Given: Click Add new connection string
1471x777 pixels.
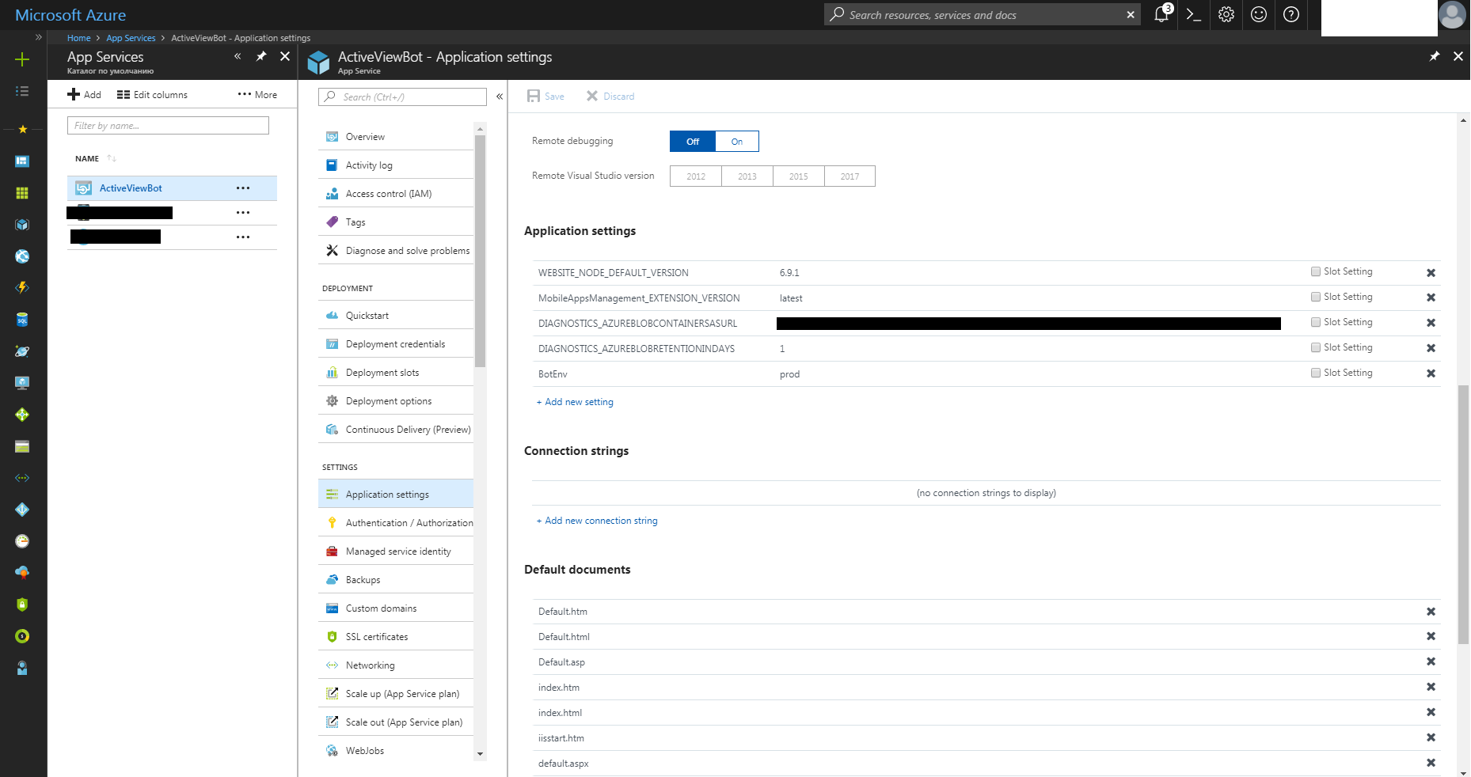Looking at the screenshot, I should tap(597, 520).
